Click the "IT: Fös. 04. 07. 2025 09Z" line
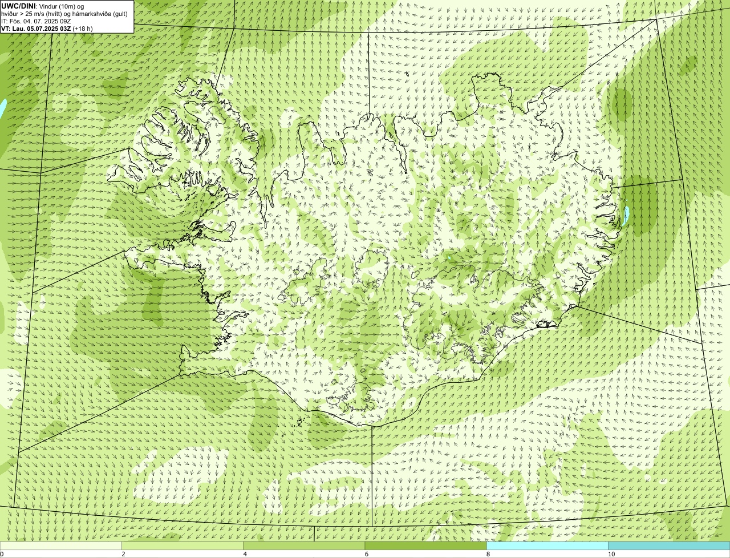 pyautogui.click(x=36, y=21)
